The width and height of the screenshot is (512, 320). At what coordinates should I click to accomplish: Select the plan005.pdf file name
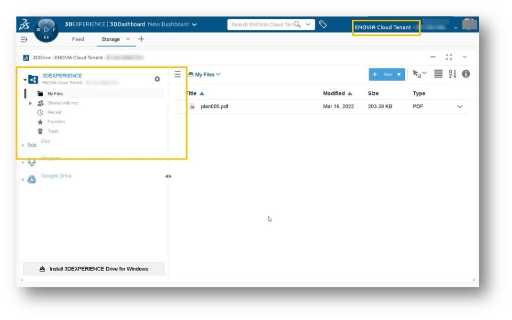point(214,107)
